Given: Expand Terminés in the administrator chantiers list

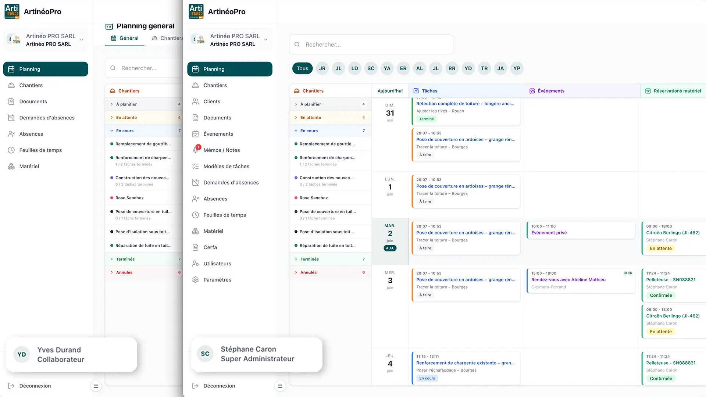Looking at the screenshot, I should [330, 259].
